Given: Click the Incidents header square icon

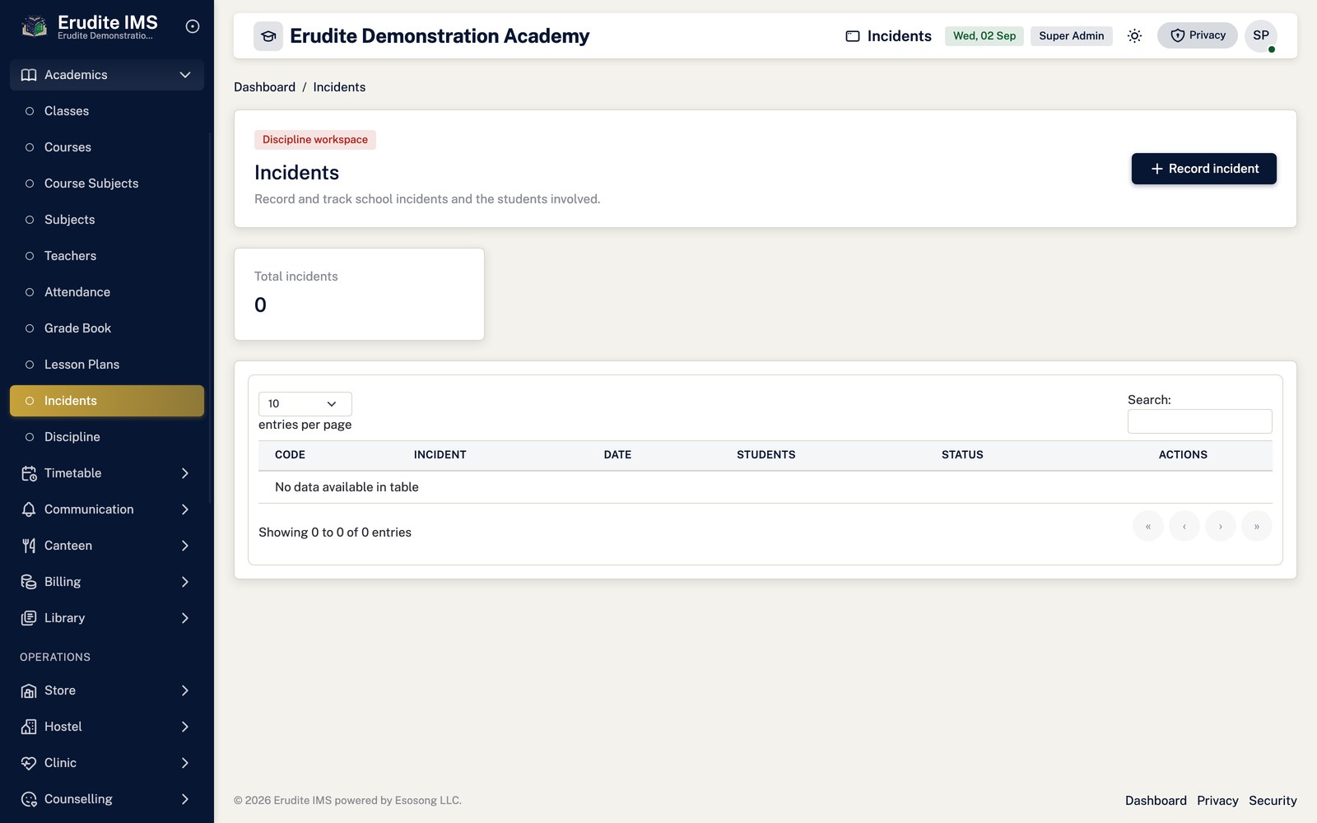Looking at the screenshot, I should [x=853, y=36].
